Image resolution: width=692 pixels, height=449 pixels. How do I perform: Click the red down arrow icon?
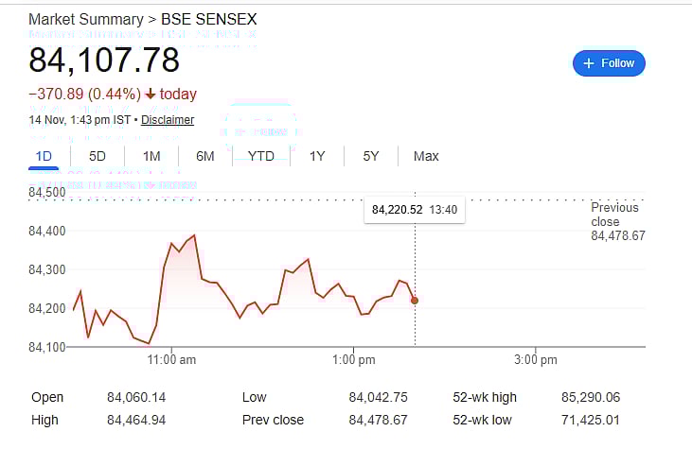(150, 95)
